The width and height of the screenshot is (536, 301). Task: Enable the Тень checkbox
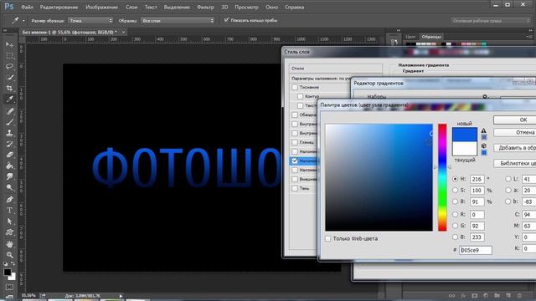295,188
